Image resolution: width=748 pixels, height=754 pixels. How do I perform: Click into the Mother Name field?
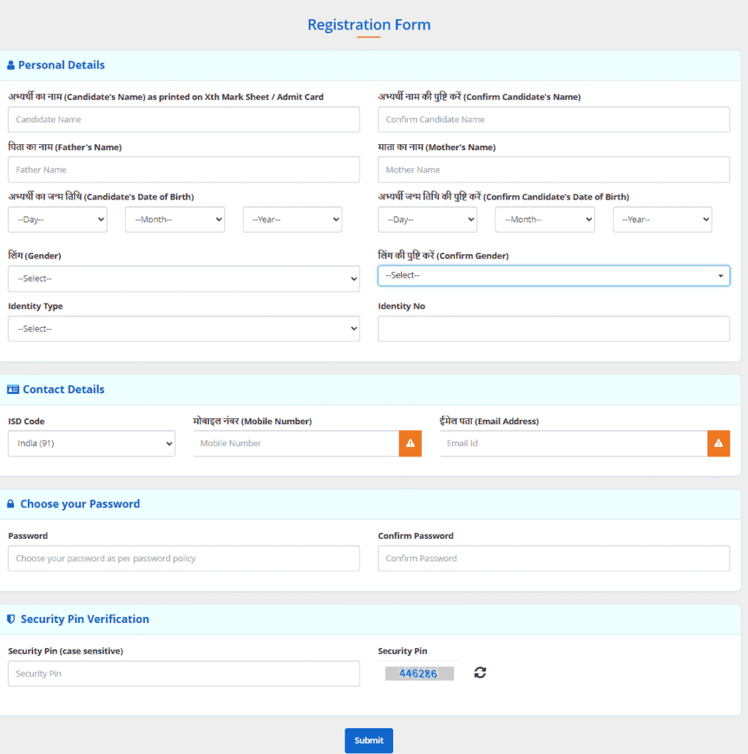pos(554,169)
